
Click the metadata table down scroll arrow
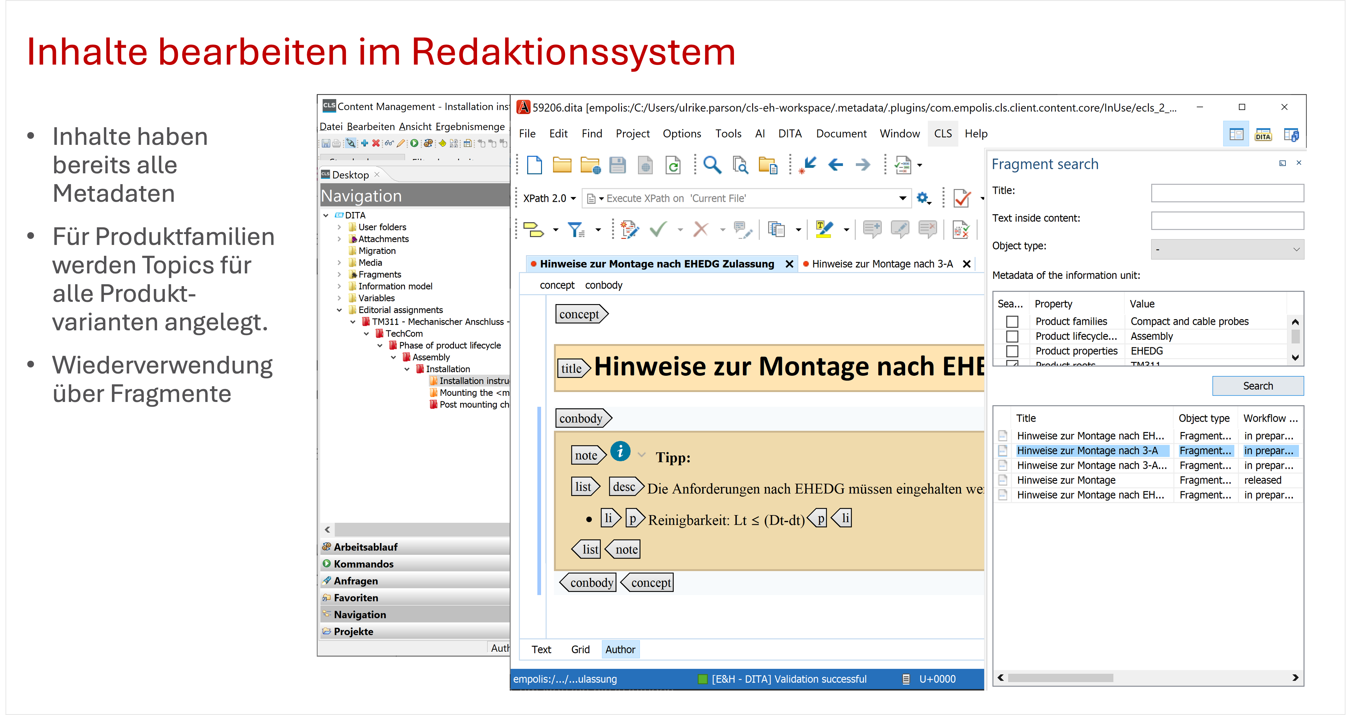pyautogui.click(x=1295, y=358)
